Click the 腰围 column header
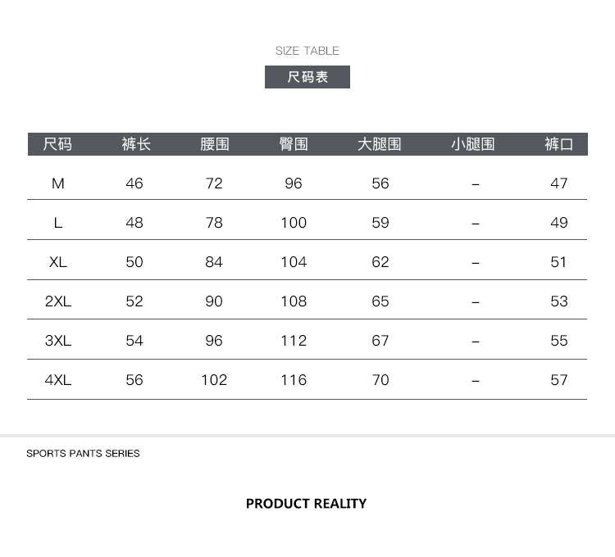Image resolution: width=615 pixels, height=557 pixels. click(215, 144)
